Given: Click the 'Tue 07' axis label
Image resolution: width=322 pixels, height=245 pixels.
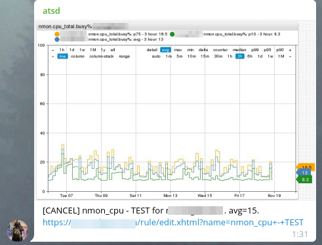Looking at the screenshot, I should [66, 196].
